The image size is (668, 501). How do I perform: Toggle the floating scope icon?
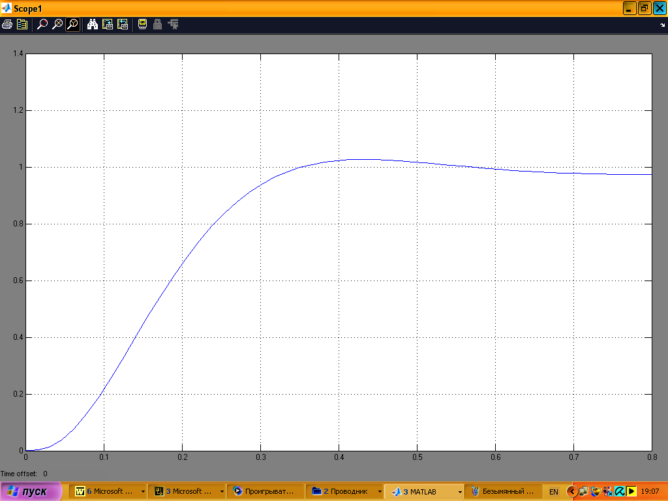coord(142,24)
